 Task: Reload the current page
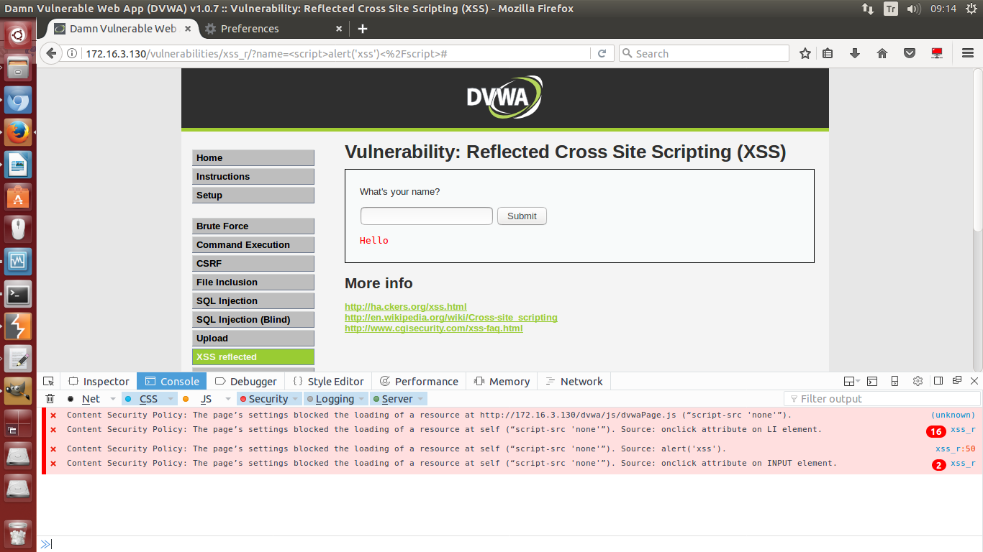pyautogui.click(x=601, y=53)
